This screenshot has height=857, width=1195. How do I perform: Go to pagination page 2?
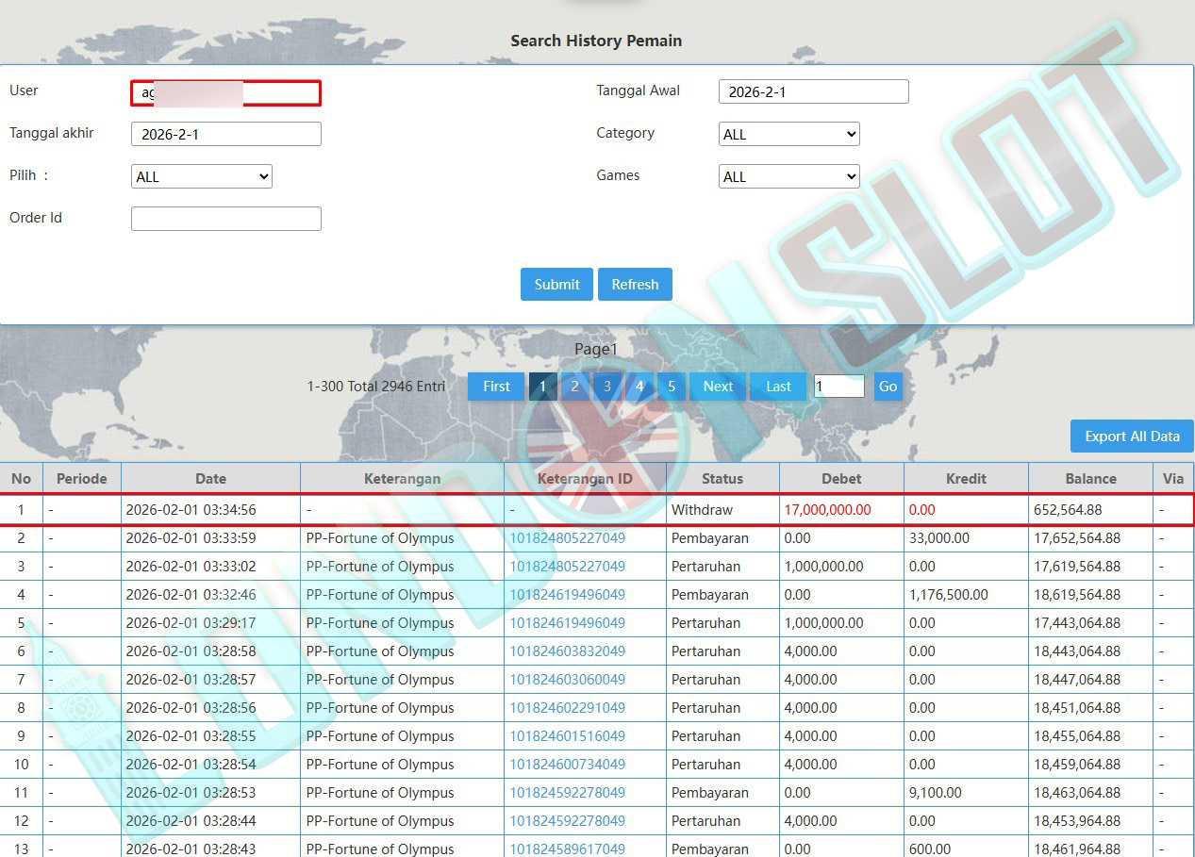pos(574,387)
